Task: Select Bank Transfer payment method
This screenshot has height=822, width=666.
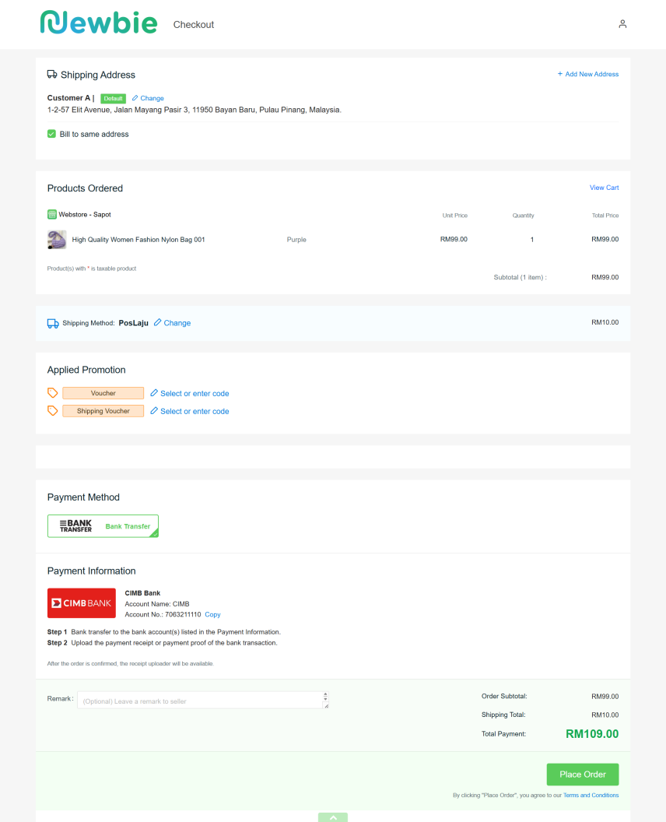Action: coord(103,526)
